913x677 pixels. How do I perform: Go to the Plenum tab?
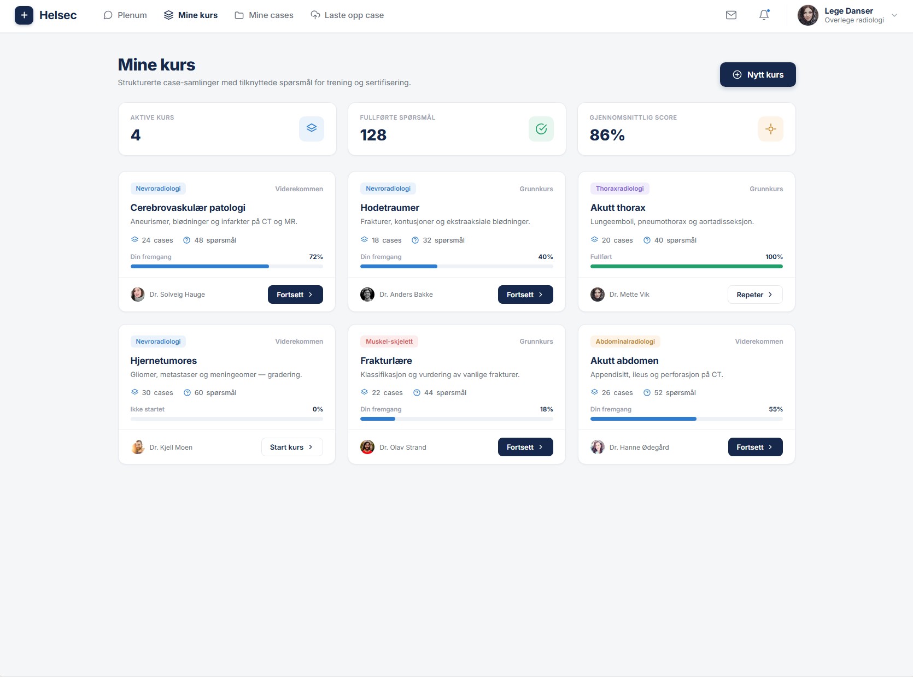[125, 15]
